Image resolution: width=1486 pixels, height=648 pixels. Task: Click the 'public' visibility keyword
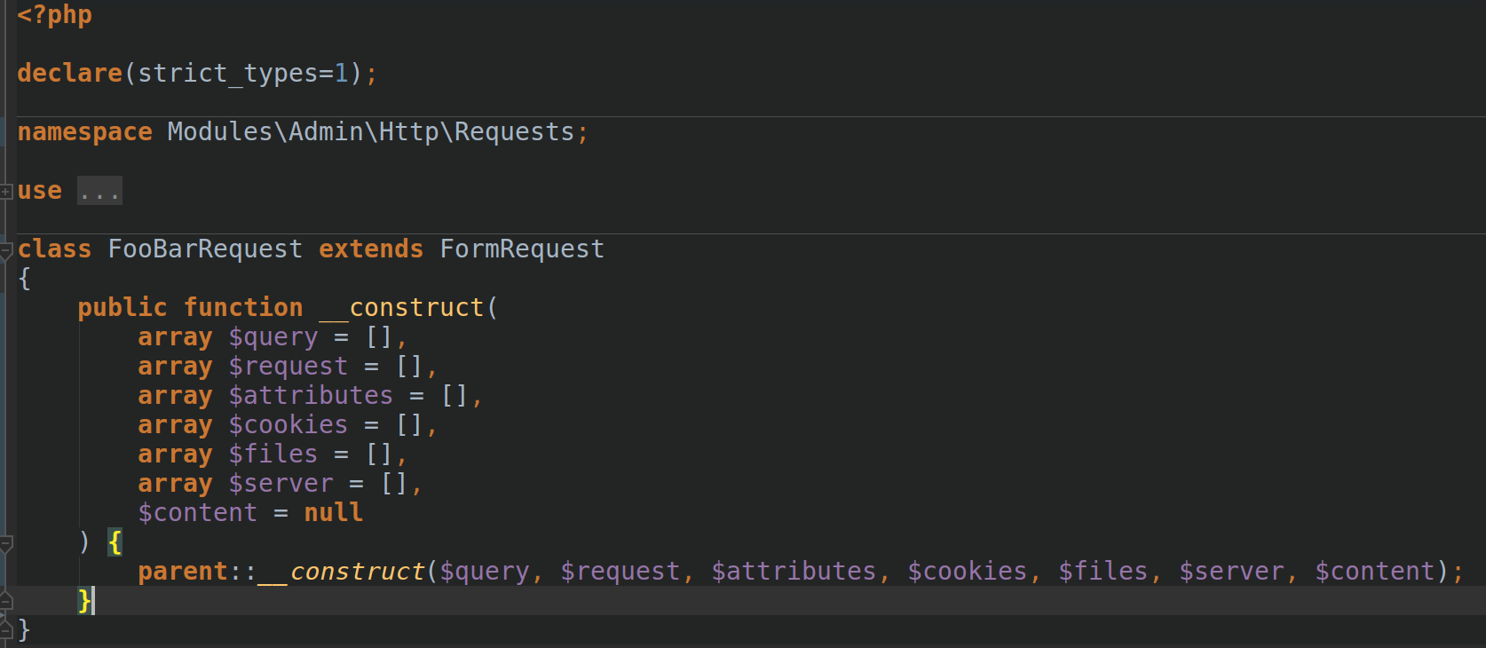pyautogui.click(x=123, y=308)
